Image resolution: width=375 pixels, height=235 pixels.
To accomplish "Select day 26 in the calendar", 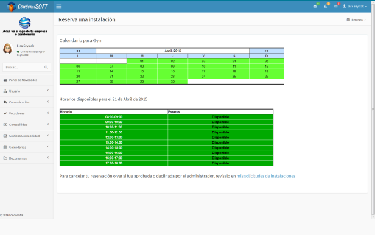I will [267, 77].
